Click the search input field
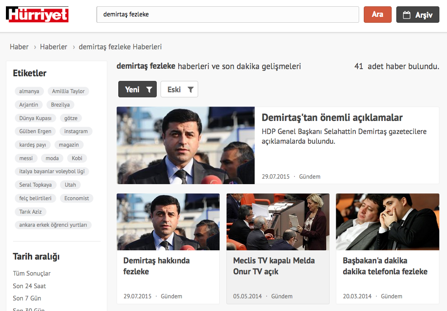This screenshot has width=447, height=311. point(227,14)
